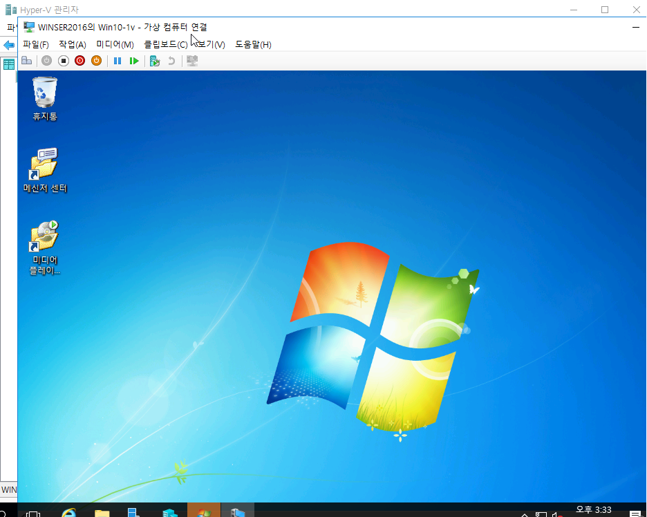Click the Revert undo-arrow toolbar icon
Image resolution: width=647 pixels, height=517 pixels.
[171, 61]
